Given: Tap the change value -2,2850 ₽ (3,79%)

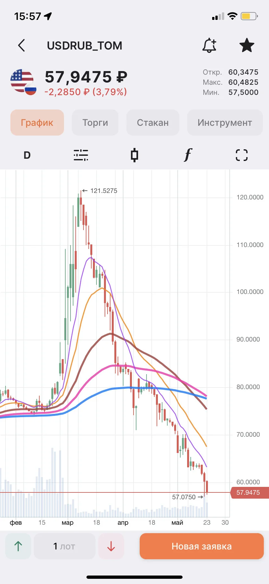Looking at the screenshot, I should [x=86, y=92].
